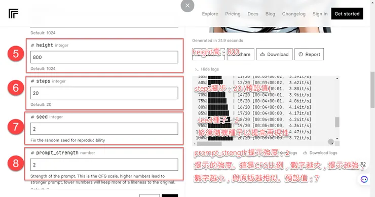Image resolution: width=375 pixels, height=197 pixels.
Task: Click the '# steps' field label
Action: pos(41,81)
